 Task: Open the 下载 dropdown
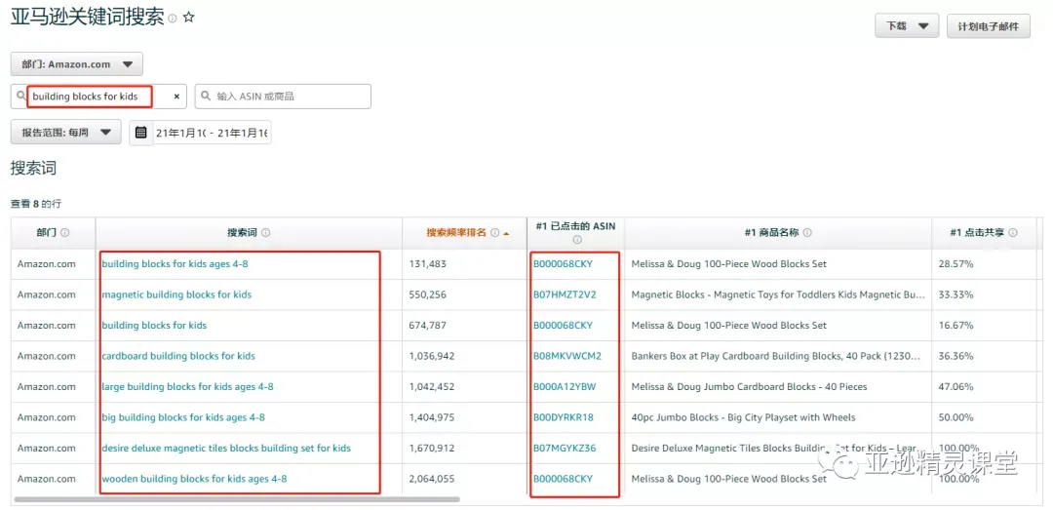[907, 26]
